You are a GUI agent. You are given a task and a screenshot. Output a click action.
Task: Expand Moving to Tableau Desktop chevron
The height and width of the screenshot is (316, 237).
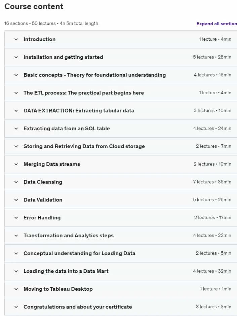pyautogui.click(x=16, y=289)
